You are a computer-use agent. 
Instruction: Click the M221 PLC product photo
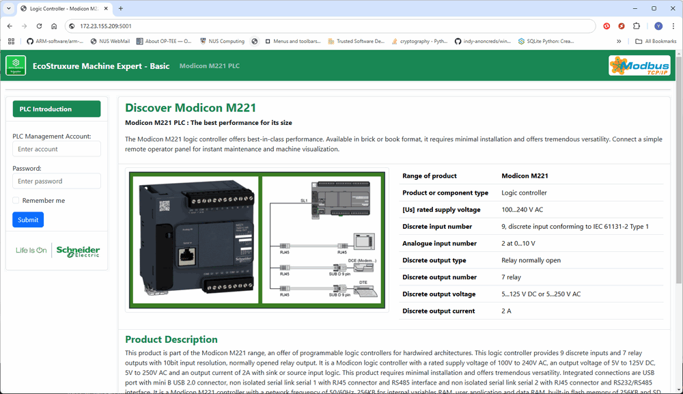tap(195, 240)
